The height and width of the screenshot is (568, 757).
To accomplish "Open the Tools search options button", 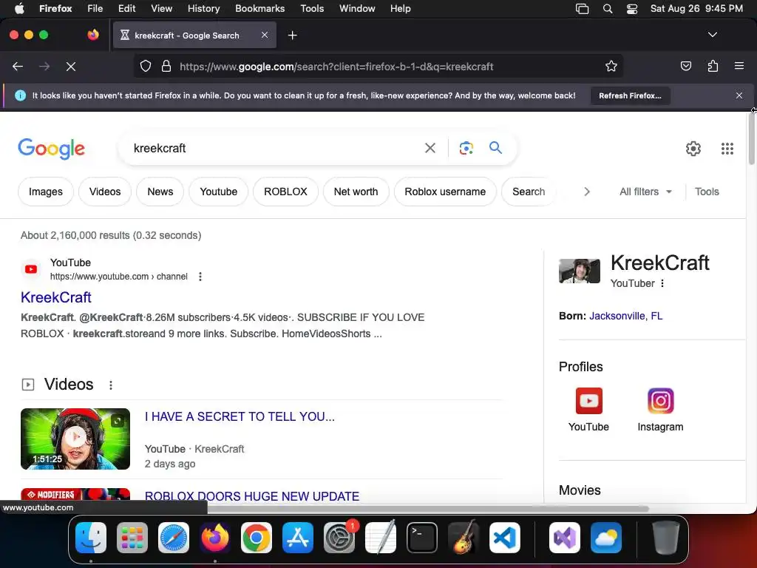I will click(706, 192).
